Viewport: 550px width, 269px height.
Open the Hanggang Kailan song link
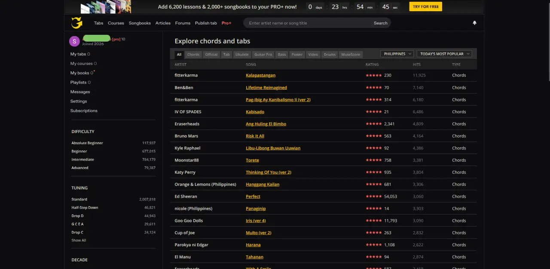pos(263,184)
